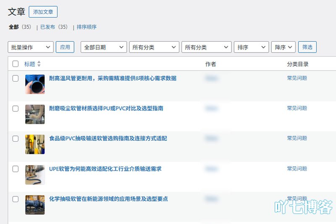
Task: Toggle the select-all checkbox in header
Action: 16,64
